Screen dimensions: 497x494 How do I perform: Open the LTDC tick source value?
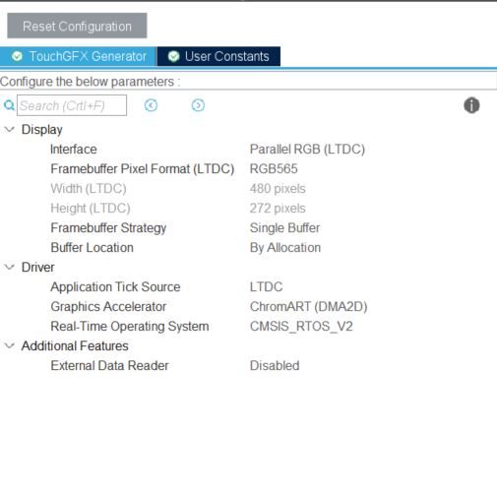tap(266, 287)
